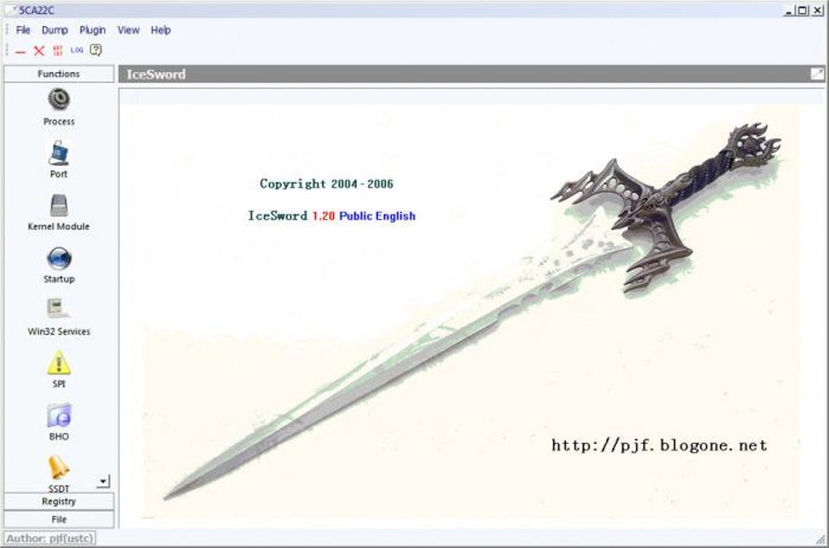
Task: Select the SPI warning-triangle icon
Action: [x=59, y=363]
